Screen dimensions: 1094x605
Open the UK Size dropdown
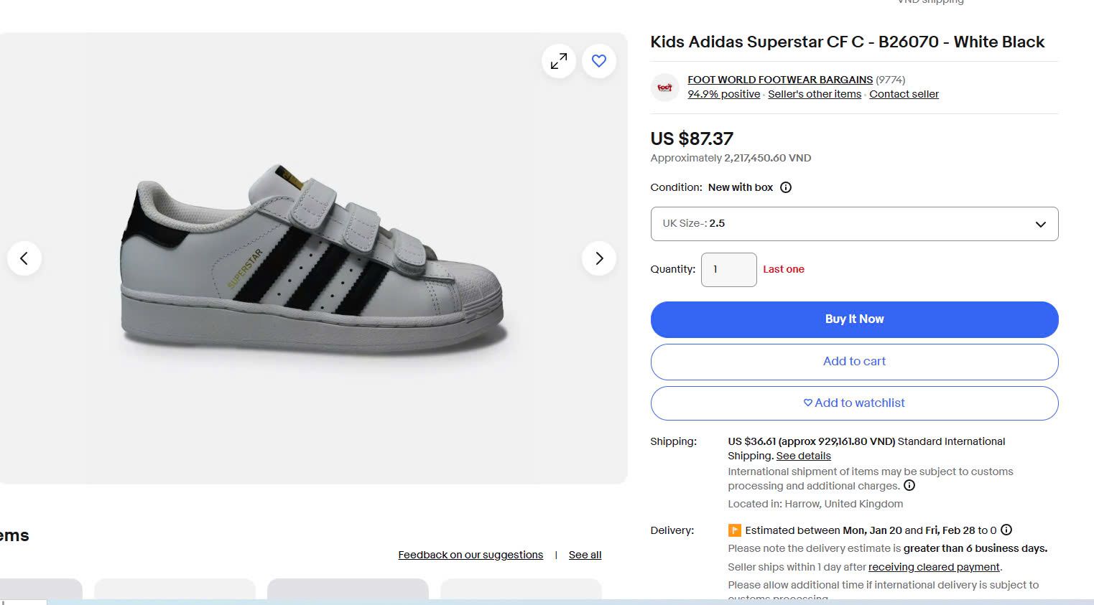[854, 224]
